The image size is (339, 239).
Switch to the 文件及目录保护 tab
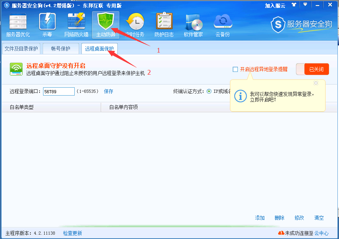(x=21, y=49)
